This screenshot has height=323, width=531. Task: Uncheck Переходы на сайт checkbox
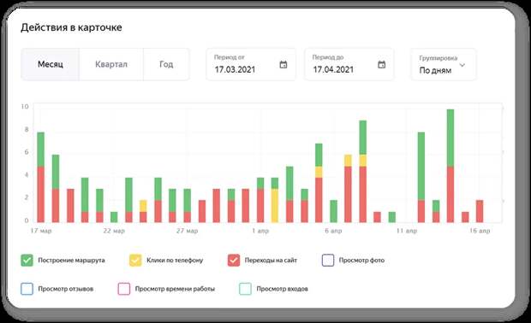(x=234, y=260)
